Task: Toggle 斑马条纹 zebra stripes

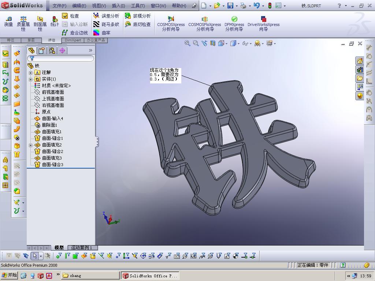Action: click(106, 24)
